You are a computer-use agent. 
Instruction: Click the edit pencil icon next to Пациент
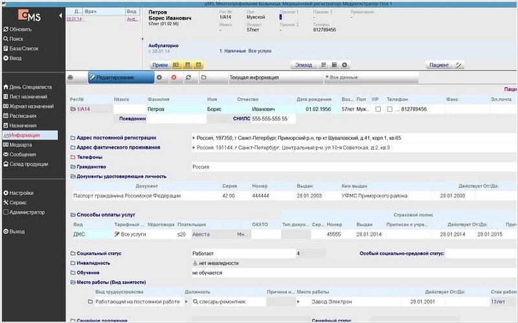point(460,65)
